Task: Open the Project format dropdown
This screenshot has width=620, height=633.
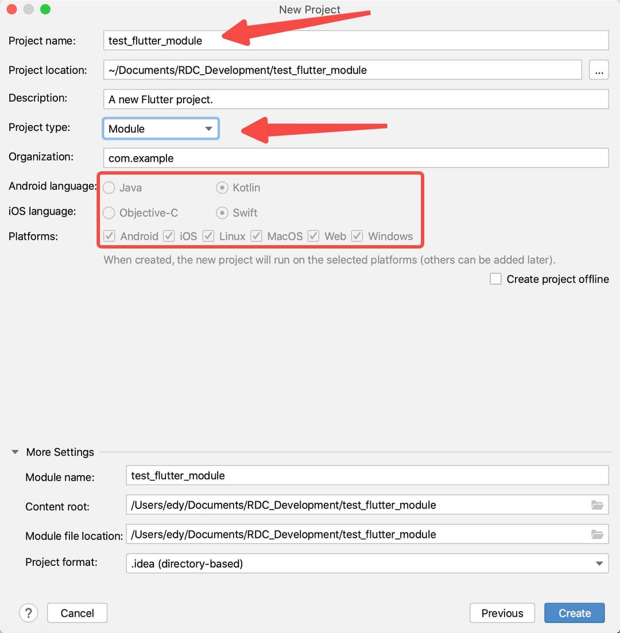Action: coord(367,563)
